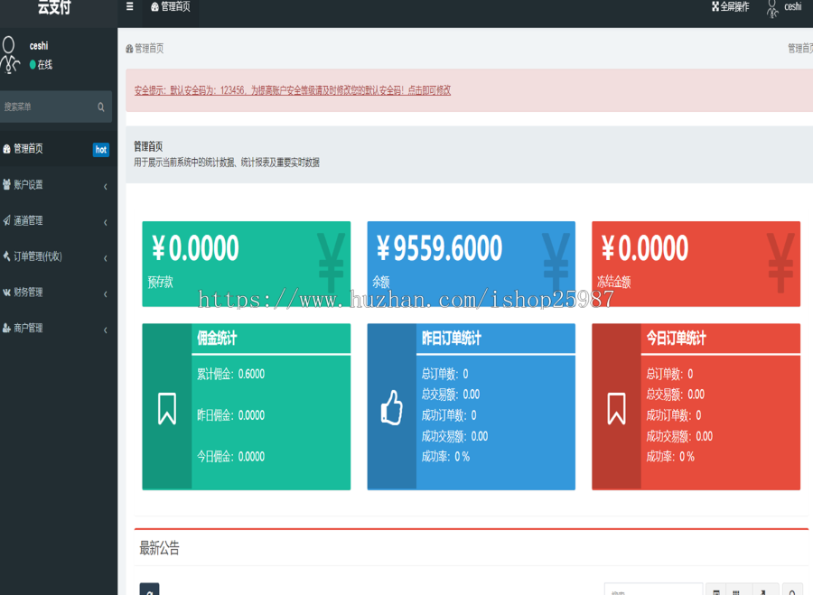Screen dimensions: 813x595
Task: Click the sidebar profile avatar for ceshi
Action: click(10, 55)
